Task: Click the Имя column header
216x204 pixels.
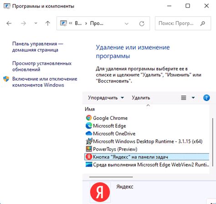Action: (x=90, y=109)
